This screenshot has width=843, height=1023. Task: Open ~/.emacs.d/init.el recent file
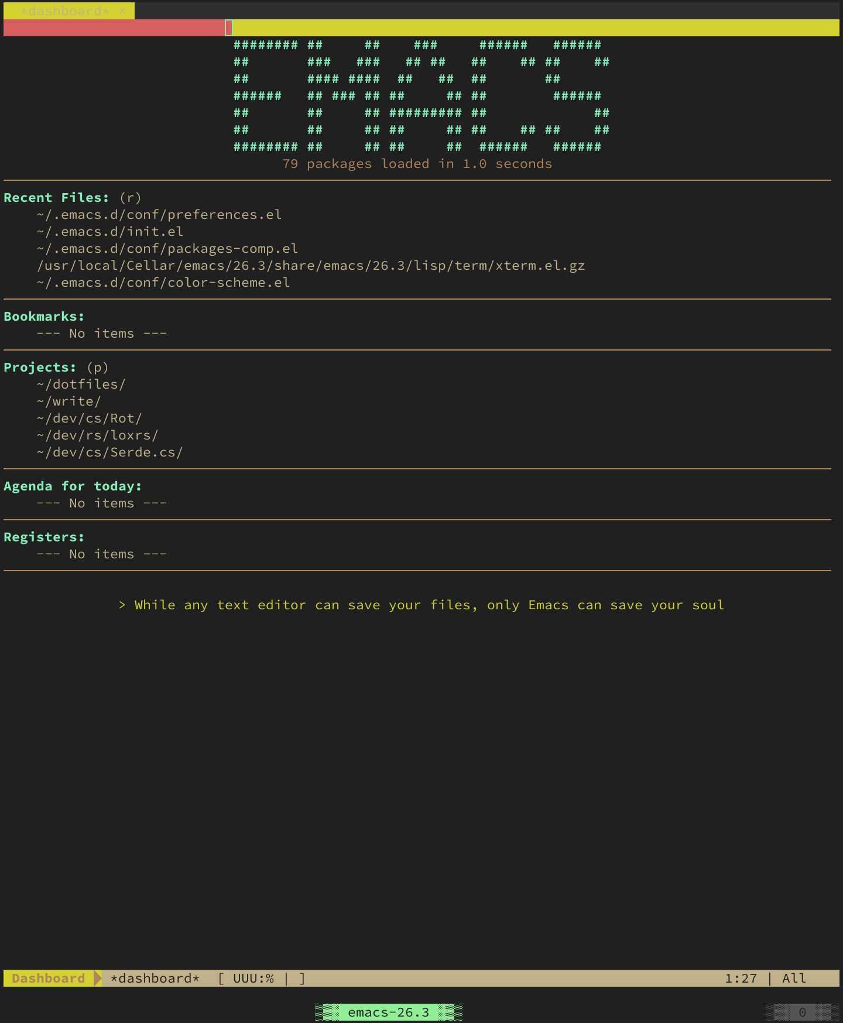point(110,232)
